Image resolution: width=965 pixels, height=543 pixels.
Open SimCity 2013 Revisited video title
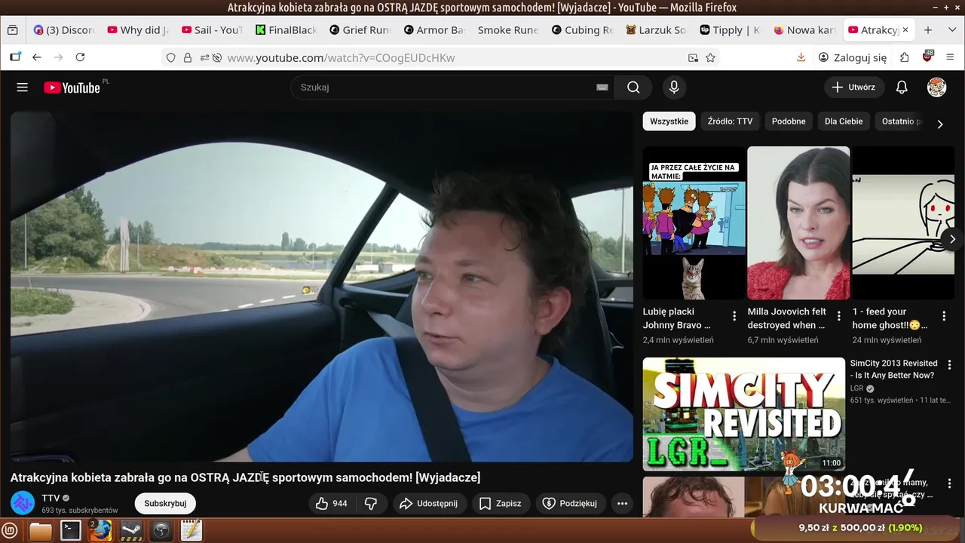point(894,370)
